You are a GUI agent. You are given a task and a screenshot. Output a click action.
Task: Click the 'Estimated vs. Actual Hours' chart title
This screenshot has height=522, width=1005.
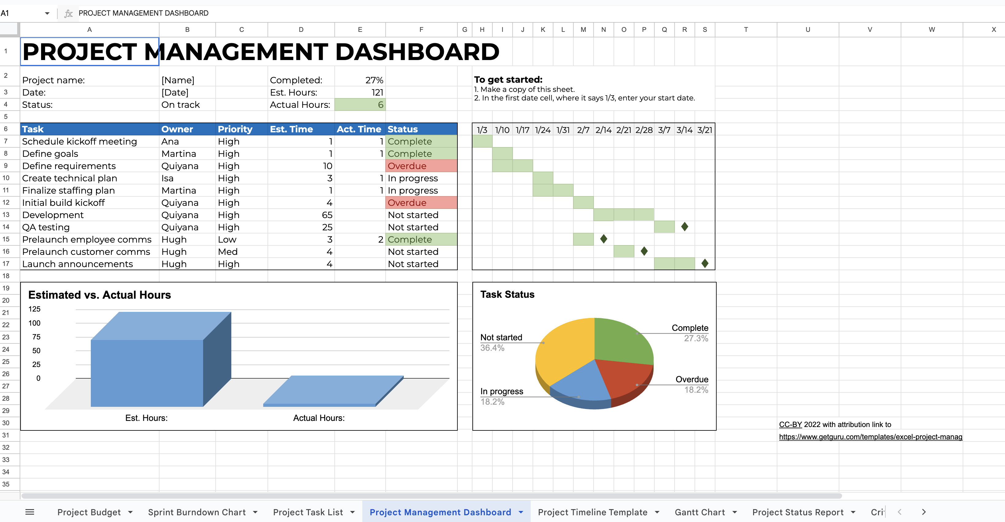[x=99, y=295]
